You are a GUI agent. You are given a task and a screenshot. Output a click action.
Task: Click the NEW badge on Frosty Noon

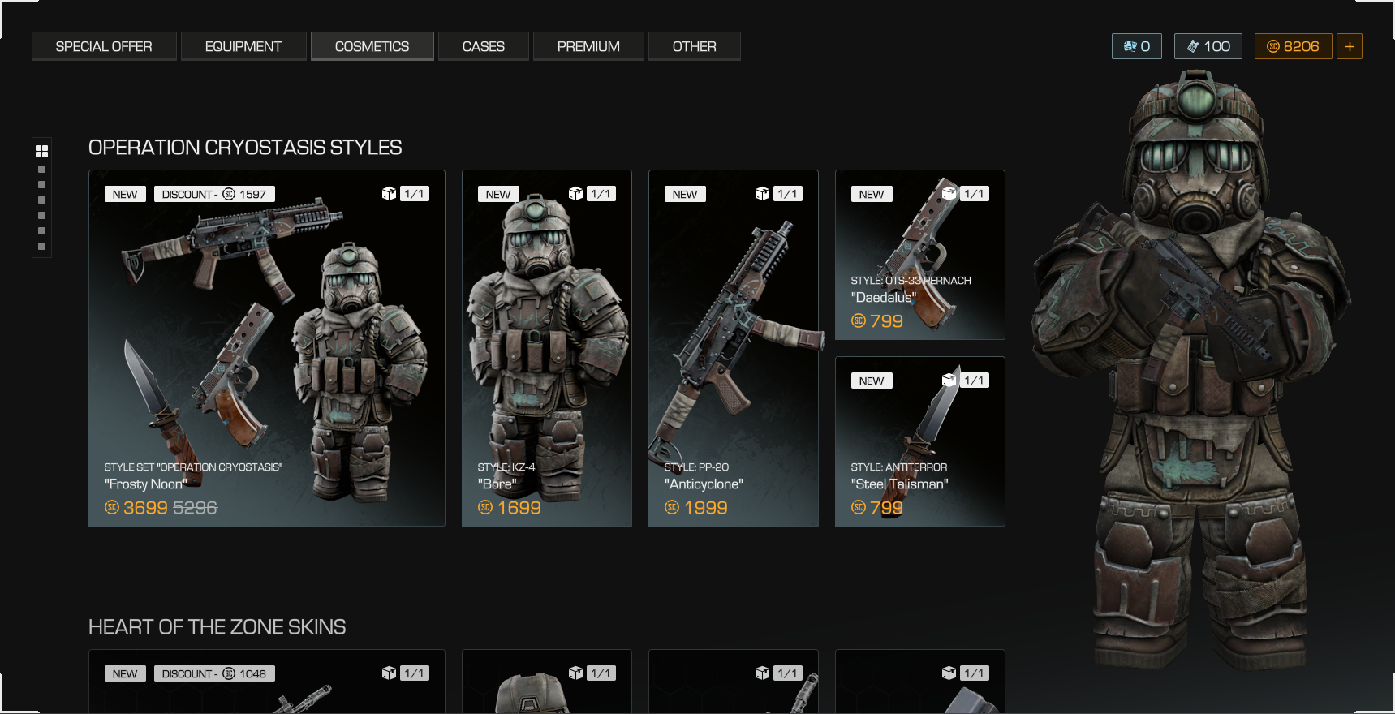[x=125, y=194]
